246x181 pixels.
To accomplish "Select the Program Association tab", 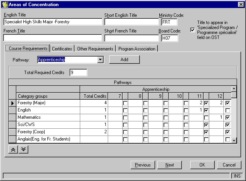I will [137, 49].
